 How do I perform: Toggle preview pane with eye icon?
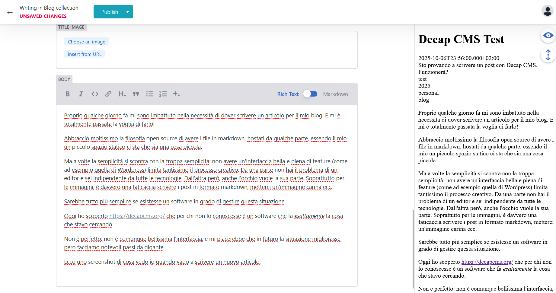[548, 36]
